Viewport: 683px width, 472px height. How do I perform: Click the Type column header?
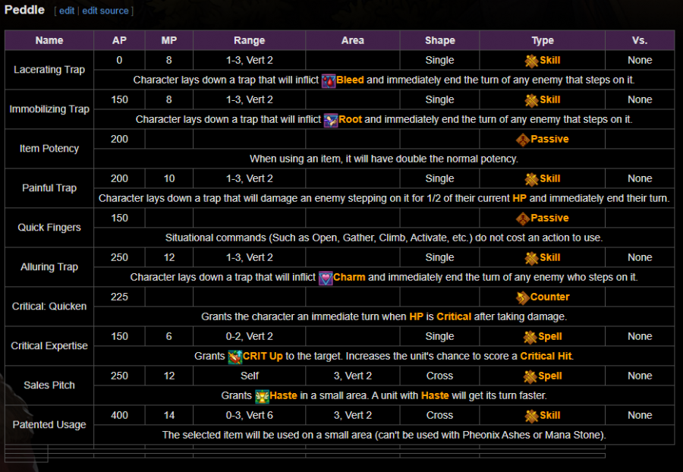(x=543, y=40)
